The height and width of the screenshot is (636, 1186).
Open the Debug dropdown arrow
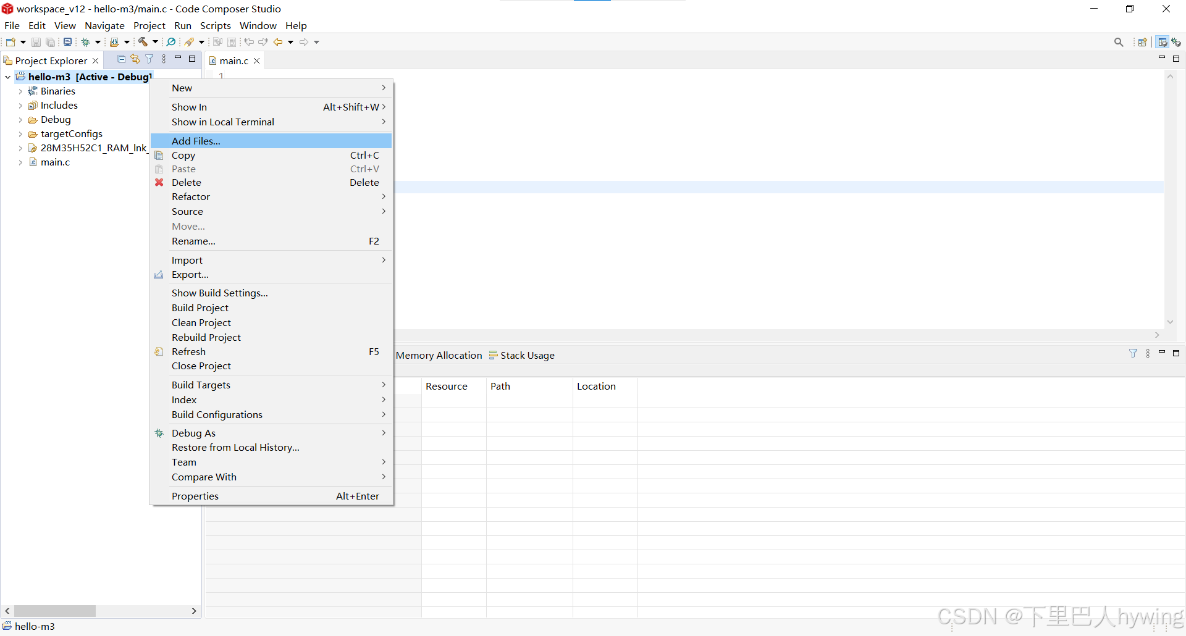(98, 42)
